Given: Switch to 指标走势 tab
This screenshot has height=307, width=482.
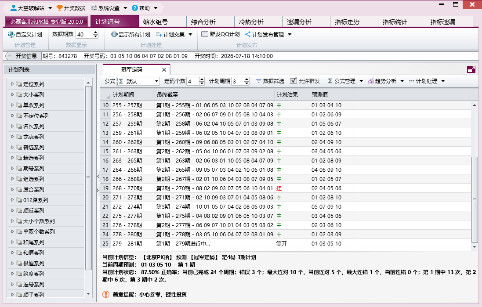Looking at the screenshot, I should (354, 22).
